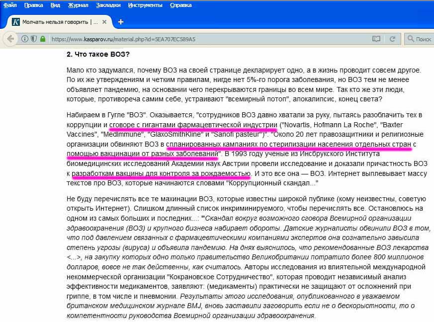Show site information icon
The height and width of the screenshot is (322, 434).
tap(25, 39)
